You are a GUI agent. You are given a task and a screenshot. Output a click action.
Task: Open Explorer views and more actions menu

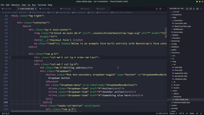201,9
